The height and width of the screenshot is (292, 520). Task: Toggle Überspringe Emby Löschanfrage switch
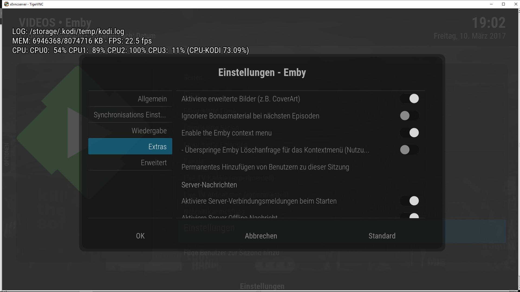tap(409, 150)
